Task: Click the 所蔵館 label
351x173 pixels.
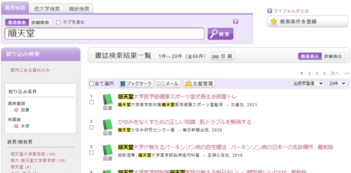Action: [x=14, y=120]
